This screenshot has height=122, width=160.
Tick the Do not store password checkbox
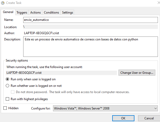(13, 92)
